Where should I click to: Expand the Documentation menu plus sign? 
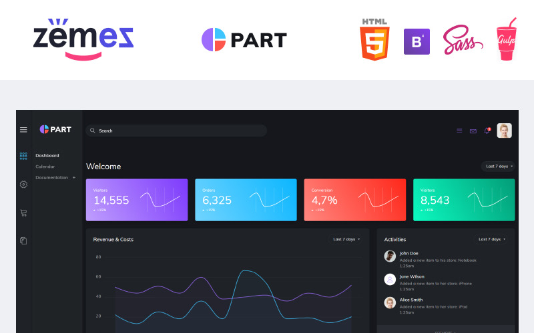click(x=74, y=178)
